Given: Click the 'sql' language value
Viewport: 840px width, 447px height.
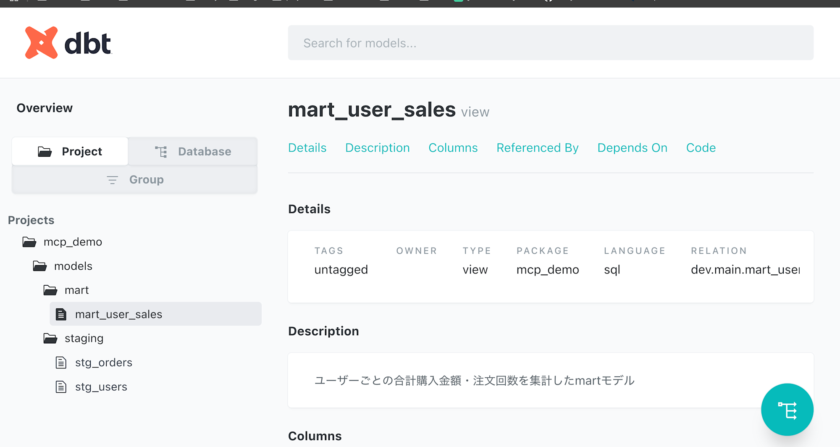Looking at the screenshot, I should pos(612,270).
